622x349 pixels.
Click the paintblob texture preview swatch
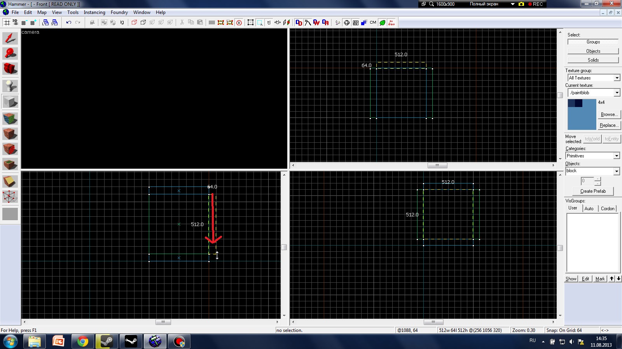pos(582,114)
